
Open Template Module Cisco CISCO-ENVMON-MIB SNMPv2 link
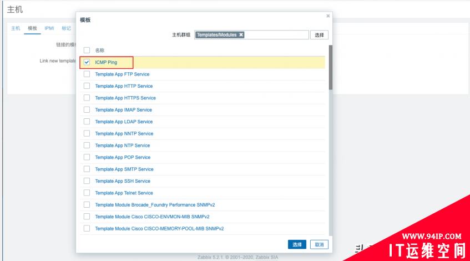click(152, 217)
